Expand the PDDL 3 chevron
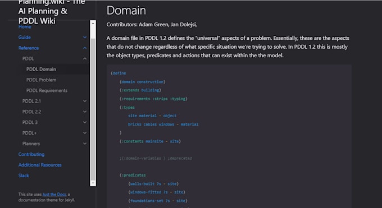The width and height of the screenshot is (382, 208). [x=85, y=122]
